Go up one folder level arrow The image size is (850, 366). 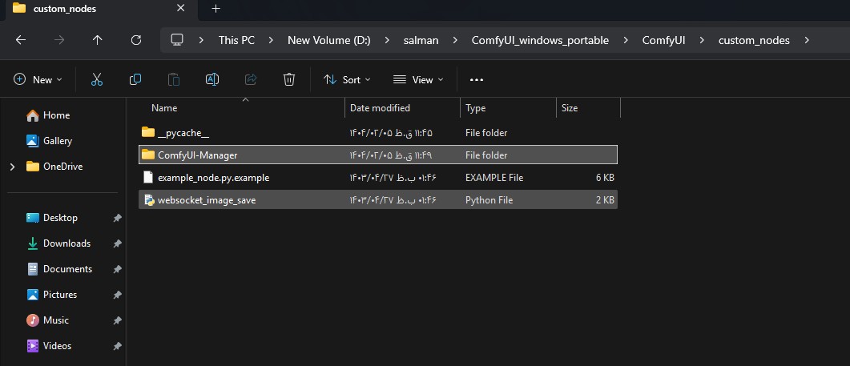pos(98,40)
